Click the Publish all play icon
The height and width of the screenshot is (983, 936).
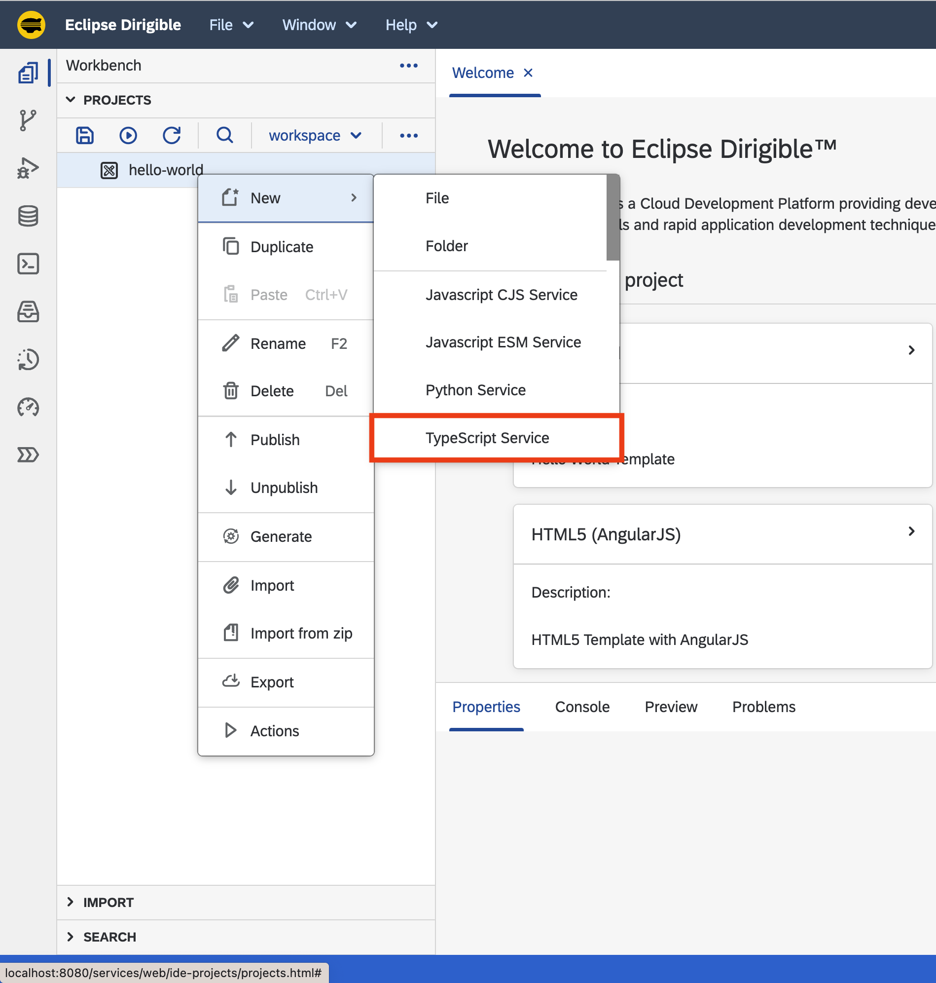pos(128,135)
